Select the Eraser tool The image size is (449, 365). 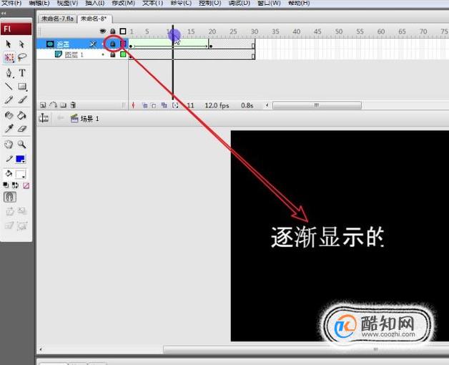click(22, 129)
